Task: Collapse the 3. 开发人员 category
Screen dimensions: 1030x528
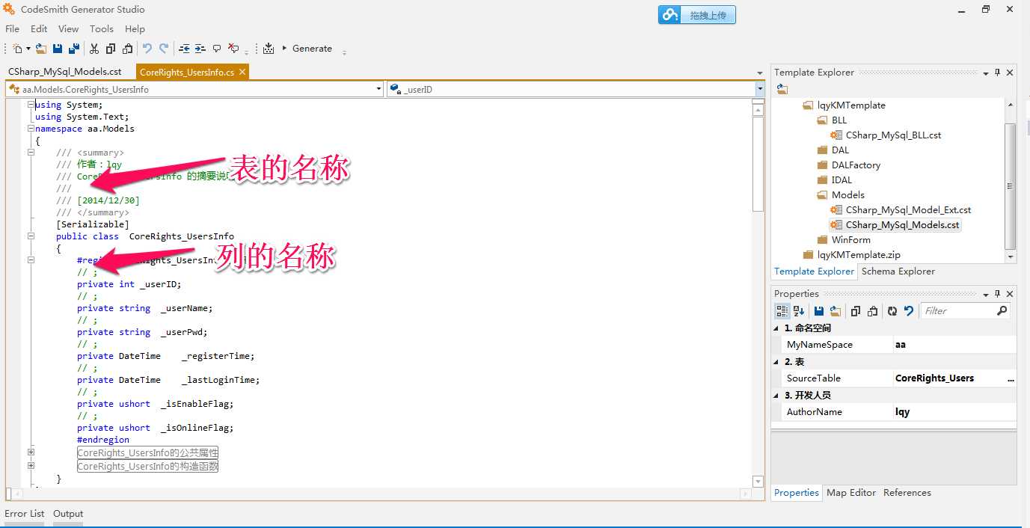Action: click(776, 396)
